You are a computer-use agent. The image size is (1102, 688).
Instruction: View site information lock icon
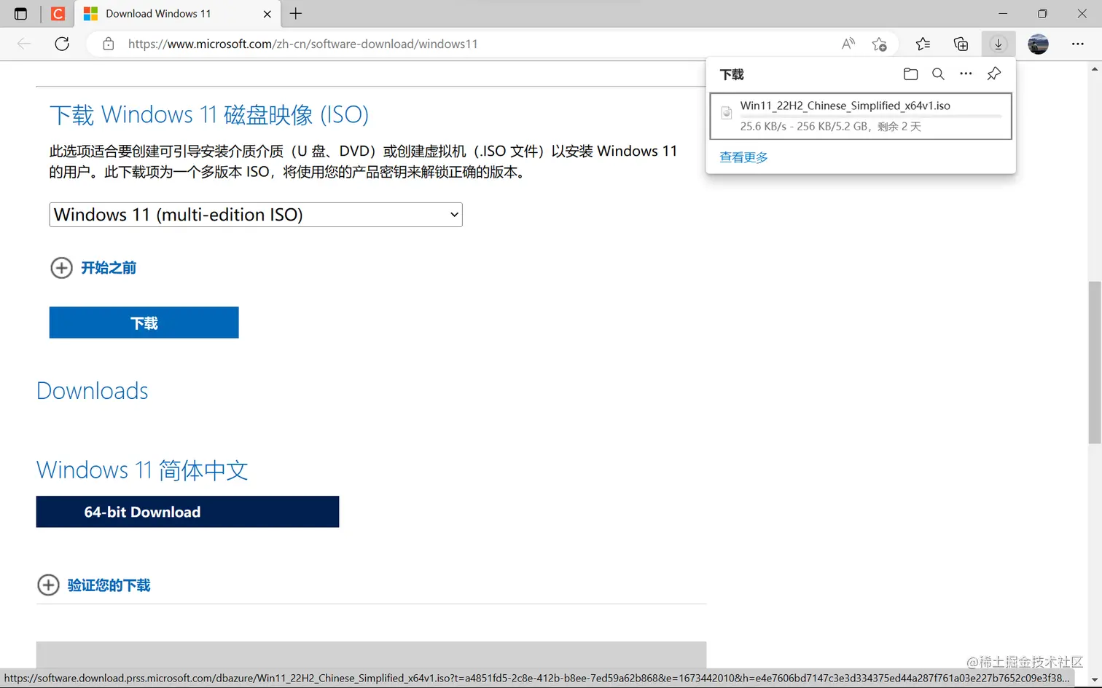tap(108, 44)
